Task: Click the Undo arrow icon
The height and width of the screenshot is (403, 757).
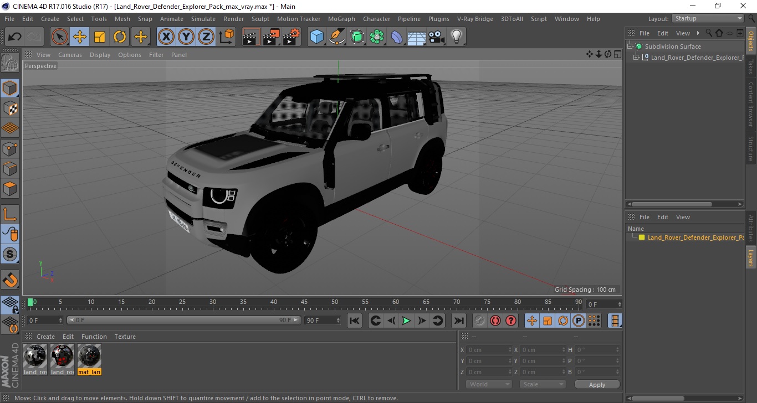Action: pyautogui.click(x=15, y=37)
